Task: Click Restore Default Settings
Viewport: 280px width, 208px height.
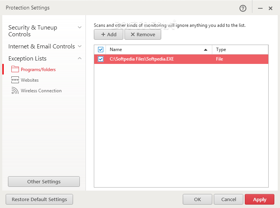Action: pyautogui.click(x=39, y=199)
